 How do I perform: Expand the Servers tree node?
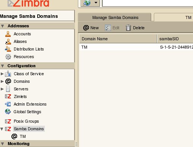[2, 89]
